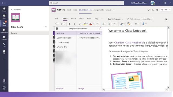Apply the yellow text highlight color
The width and height of the screenshot is (173, 97).
pos(85,24)
